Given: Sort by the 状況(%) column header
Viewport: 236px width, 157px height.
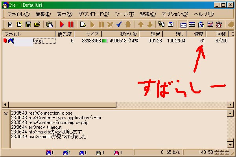Looking at the screenshot, I should 120,34.
